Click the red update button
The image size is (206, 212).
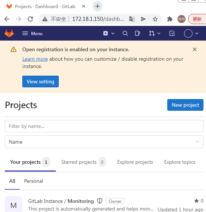point(197,19)
